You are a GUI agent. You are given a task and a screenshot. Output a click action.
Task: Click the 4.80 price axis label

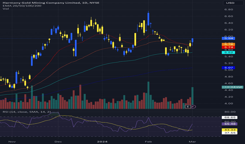(229, 77)
